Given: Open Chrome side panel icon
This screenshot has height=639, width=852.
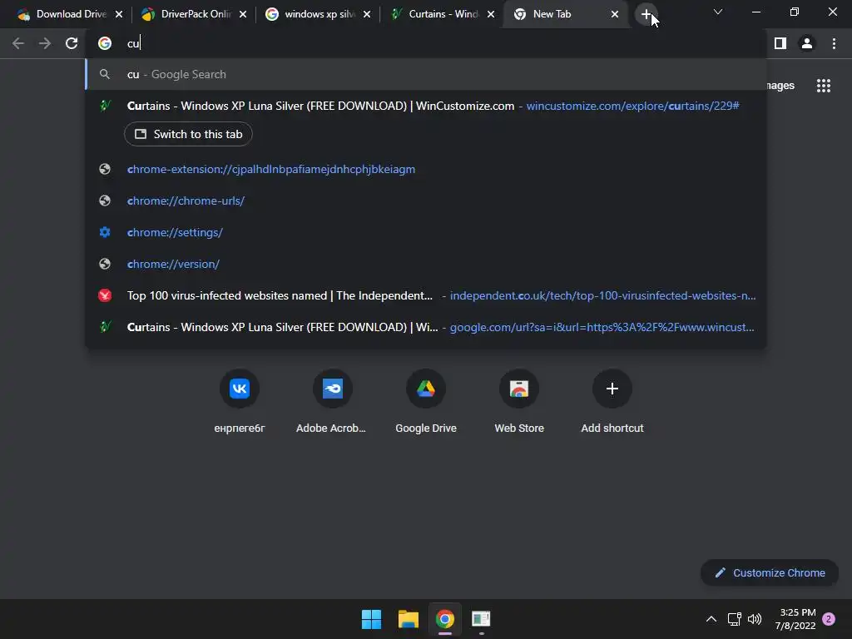Looking at the screenshot, I should (780, 43).
